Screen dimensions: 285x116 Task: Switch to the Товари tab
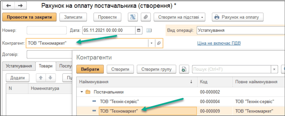46,66
